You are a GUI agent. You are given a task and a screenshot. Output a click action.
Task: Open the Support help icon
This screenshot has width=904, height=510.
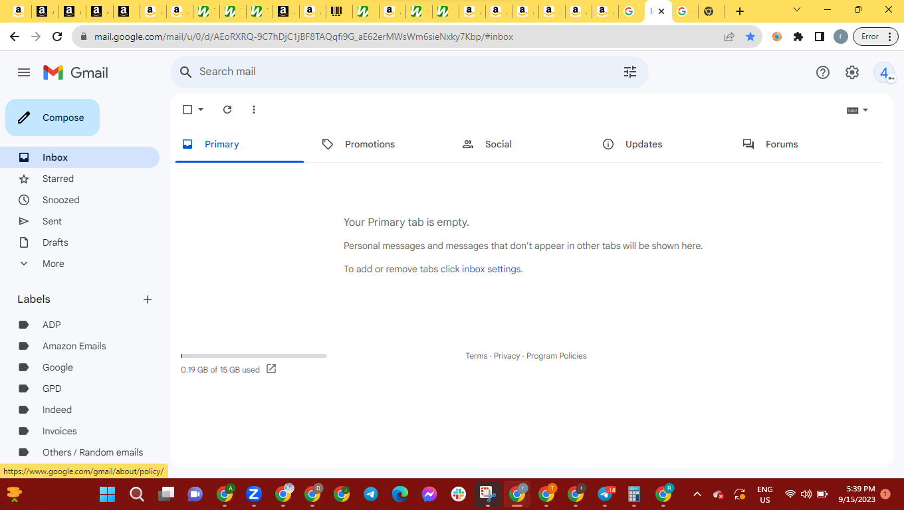[x=823, y=72]
